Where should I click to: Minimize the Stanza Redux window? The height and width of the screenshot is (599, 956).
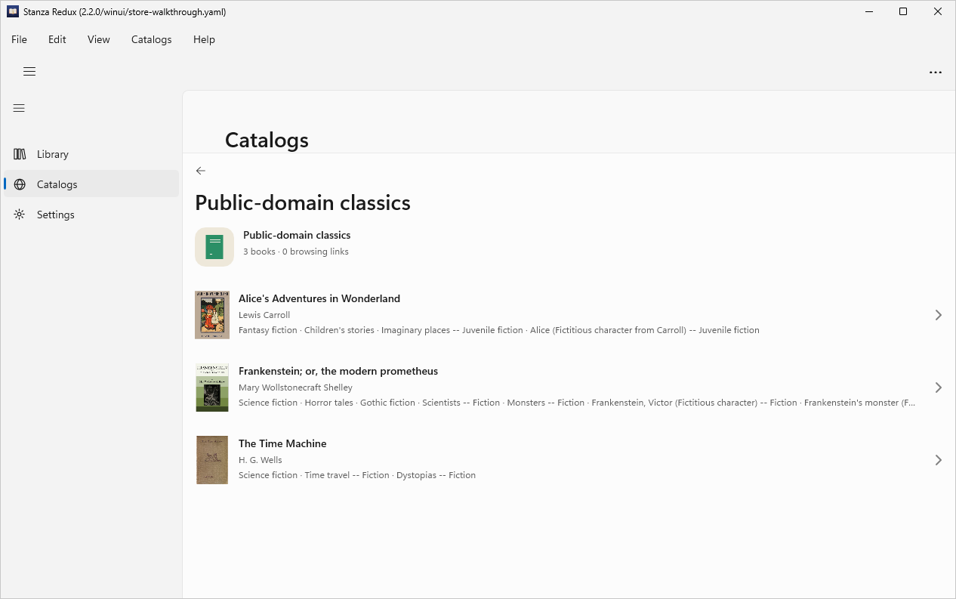click(868, 12)
